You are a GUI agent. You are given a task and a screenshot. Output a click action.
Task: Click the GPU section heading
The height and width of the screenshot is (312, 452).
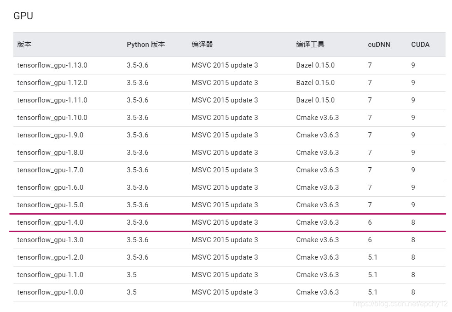click(x=23, y=16)
